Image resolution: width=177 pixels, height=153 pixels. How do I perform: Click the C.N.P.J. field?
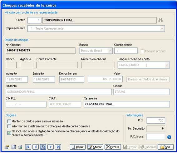point(26,104)
